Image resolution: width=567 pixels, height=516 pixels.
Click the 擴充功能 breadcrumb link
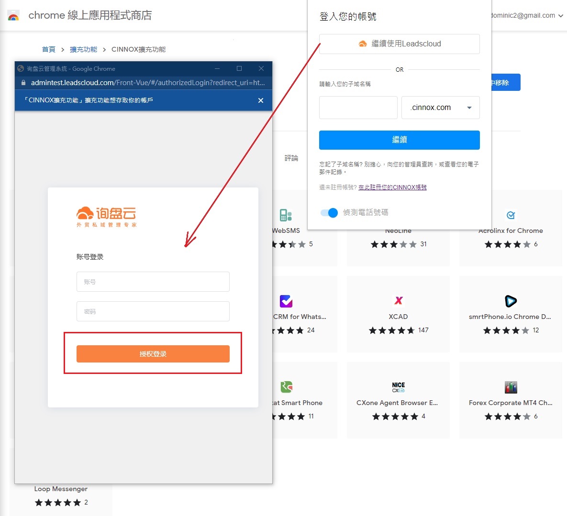pyautogui.click(x=83, y=50)
